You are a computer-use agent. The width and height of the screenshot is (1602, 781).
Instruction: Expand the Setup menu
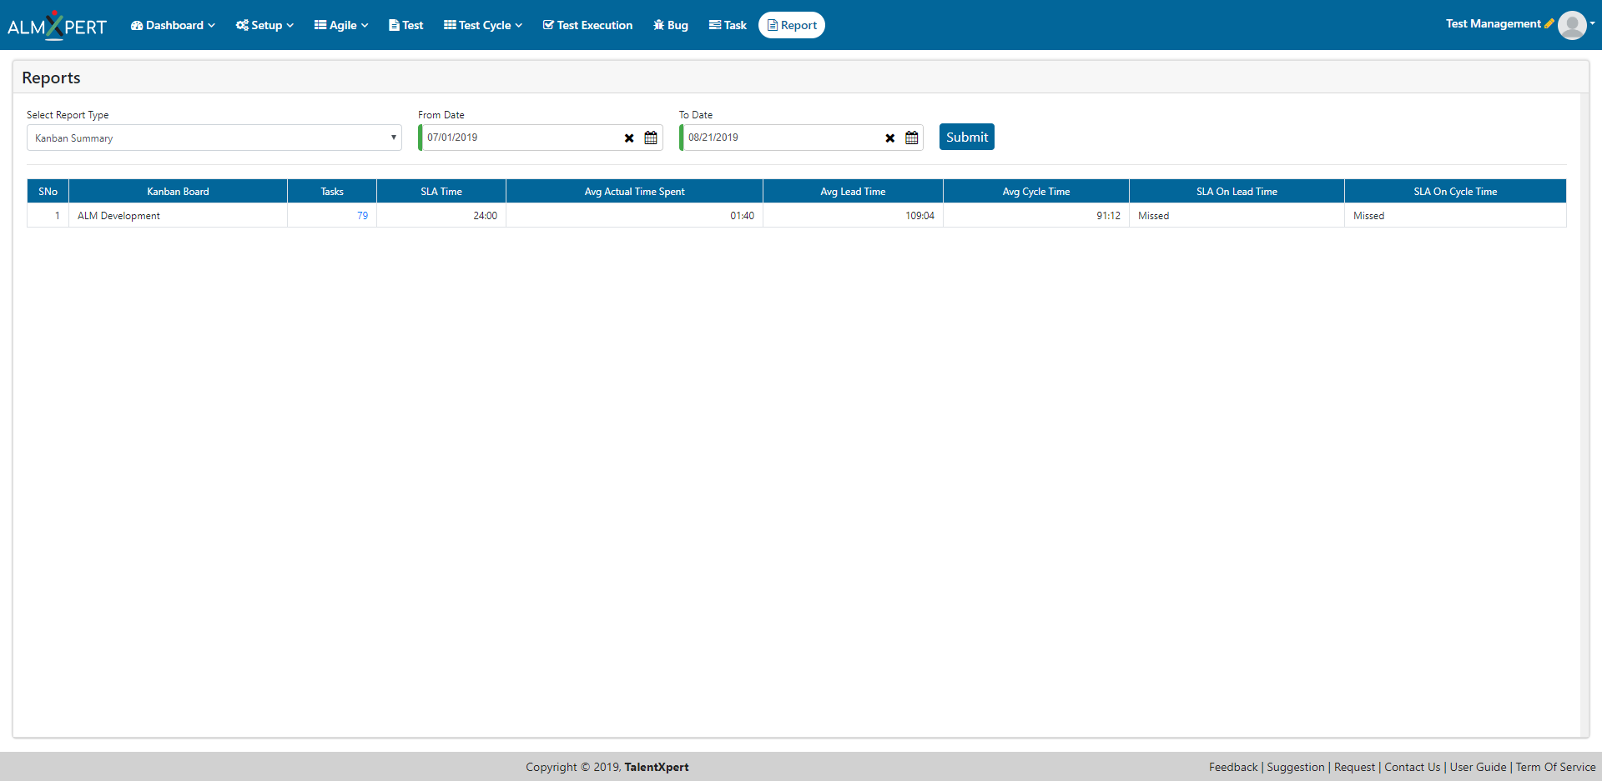click(x=264, y=25)
